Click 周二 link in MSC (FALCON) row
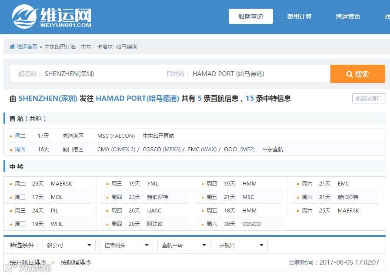 click(x=20, y=136)
